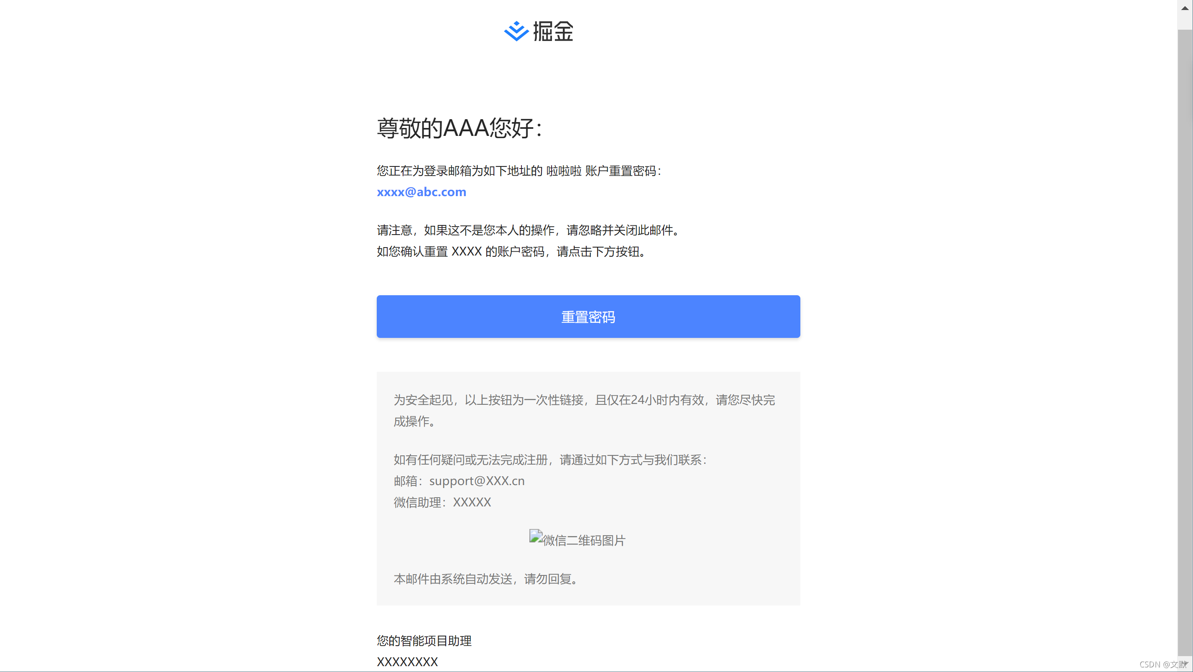This screenshot has height=672, width=1193.
Task: Click the 掘金 logo icon
Action: [x=516, y=31]
